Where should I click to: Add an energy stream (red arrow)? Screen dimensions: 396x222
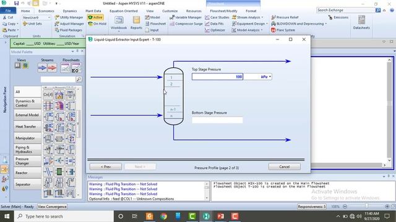click(x=52, y=68)
